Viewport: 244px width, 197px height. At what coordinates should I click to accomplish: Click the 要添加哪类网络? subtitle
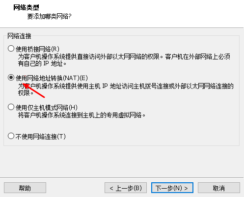point(49,16)
